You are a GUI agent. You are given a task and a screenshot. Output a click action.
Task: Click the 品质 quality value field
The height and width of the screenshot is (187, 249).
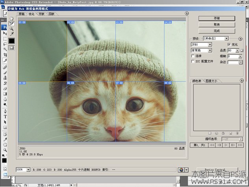(x=230, y=50)
